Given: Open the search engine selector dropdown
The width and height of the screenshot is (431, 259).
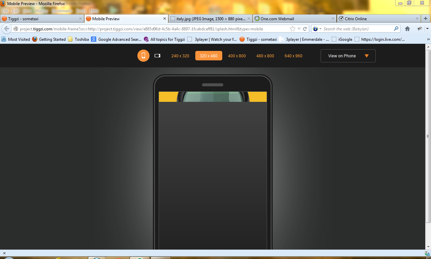Looking at the screenshot, I should (317, 29).
